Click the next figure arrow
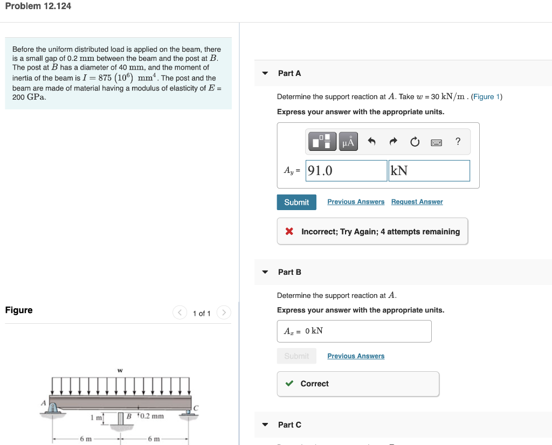 coord(224,312)
